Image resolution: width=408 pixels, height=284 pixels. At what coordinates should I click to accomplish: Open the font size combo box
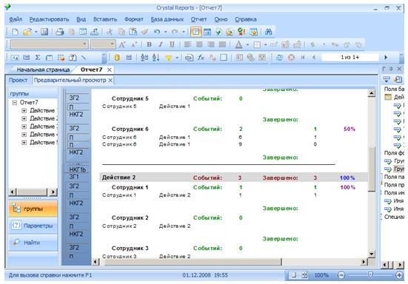click(x=103, y=44)
